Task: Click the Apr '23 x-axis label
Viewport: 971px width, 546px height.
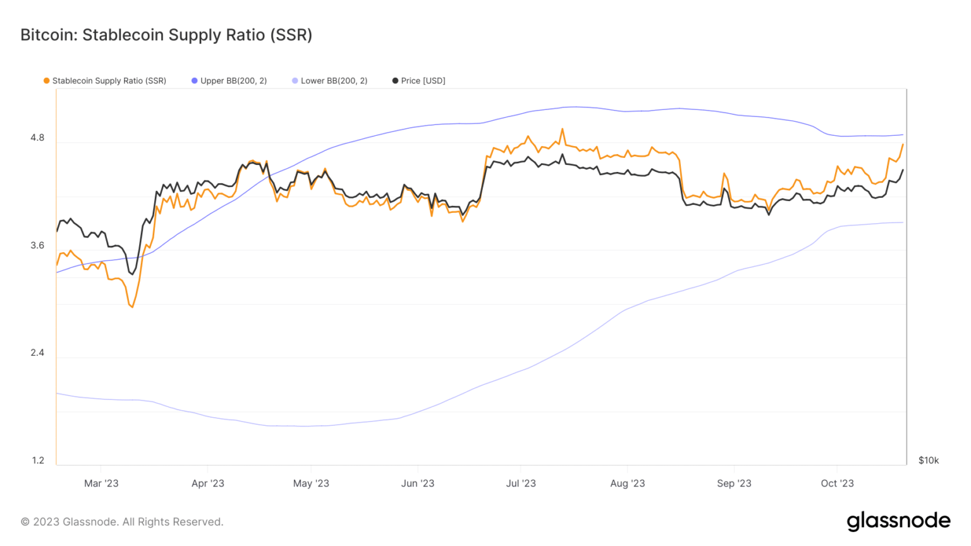Action: tap(208, 483)
